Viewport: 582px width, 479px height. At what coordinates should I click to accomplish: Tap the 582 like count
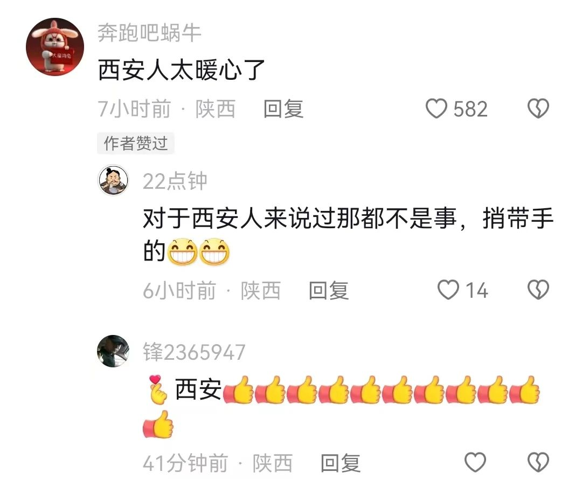pos(470,109)
